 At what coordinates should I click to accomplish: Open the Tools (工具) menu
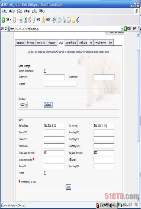tap(34, 11)
